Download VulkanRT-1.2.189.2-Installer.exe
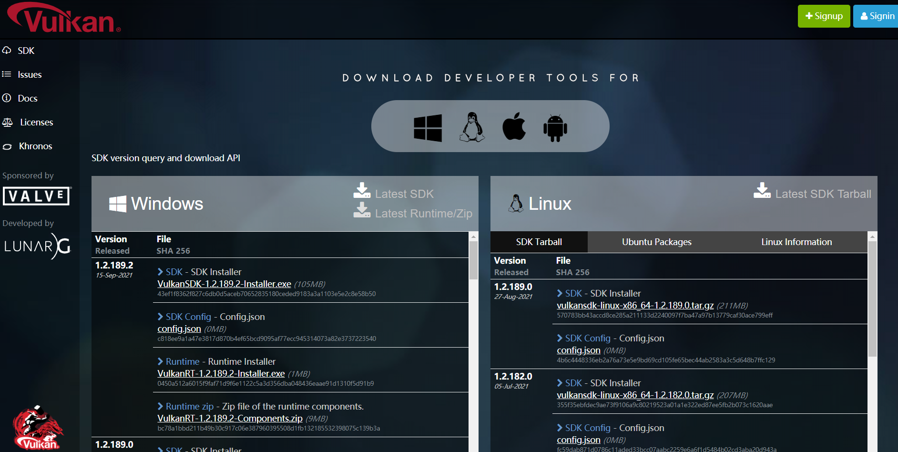898x452 pixels. [221, 373]
